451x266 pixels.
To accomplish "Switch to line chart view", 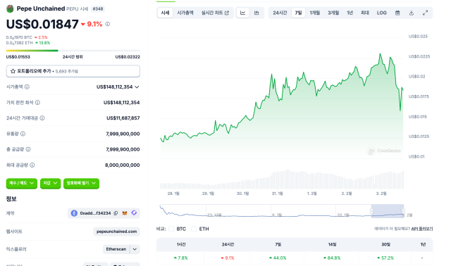I will pos(243,13).
